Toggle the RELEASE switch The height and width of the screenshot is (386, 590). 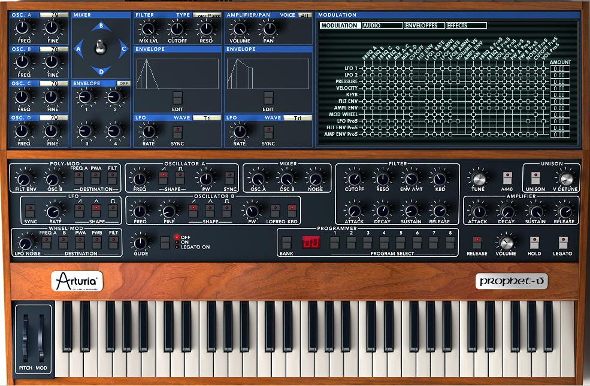[x=477, y=243]
